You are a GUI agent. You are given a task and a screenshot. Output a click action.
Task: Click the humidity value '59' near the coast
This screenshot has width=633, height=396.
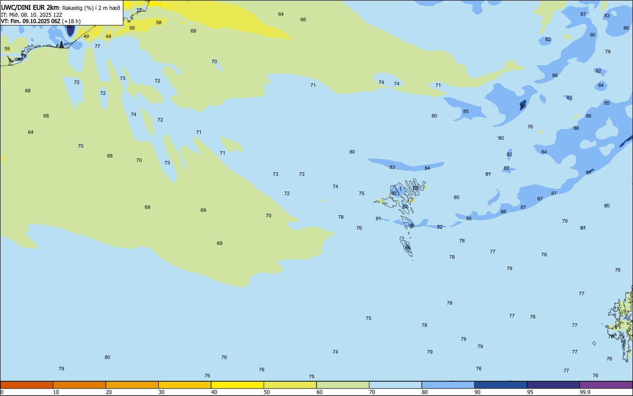pyautogui.click(x=7, y=49)
